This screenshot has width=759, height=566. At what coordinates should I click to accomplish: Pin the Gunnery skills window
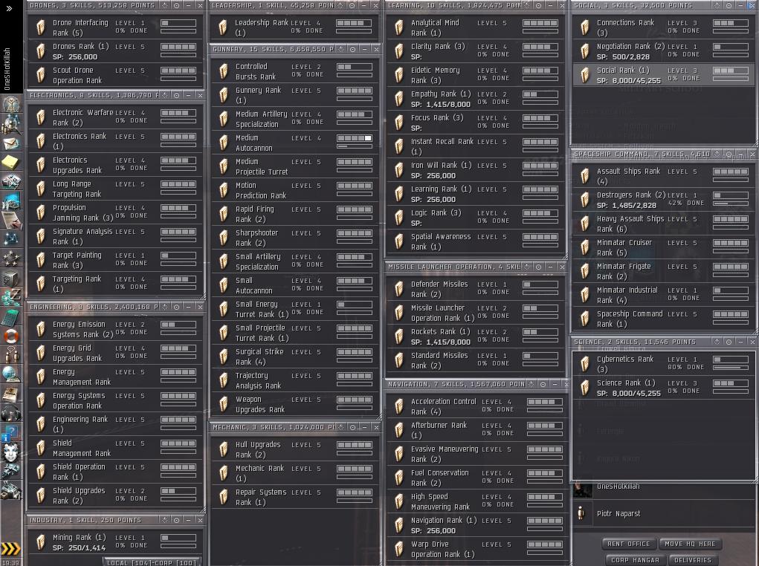(x=340, y=49)
